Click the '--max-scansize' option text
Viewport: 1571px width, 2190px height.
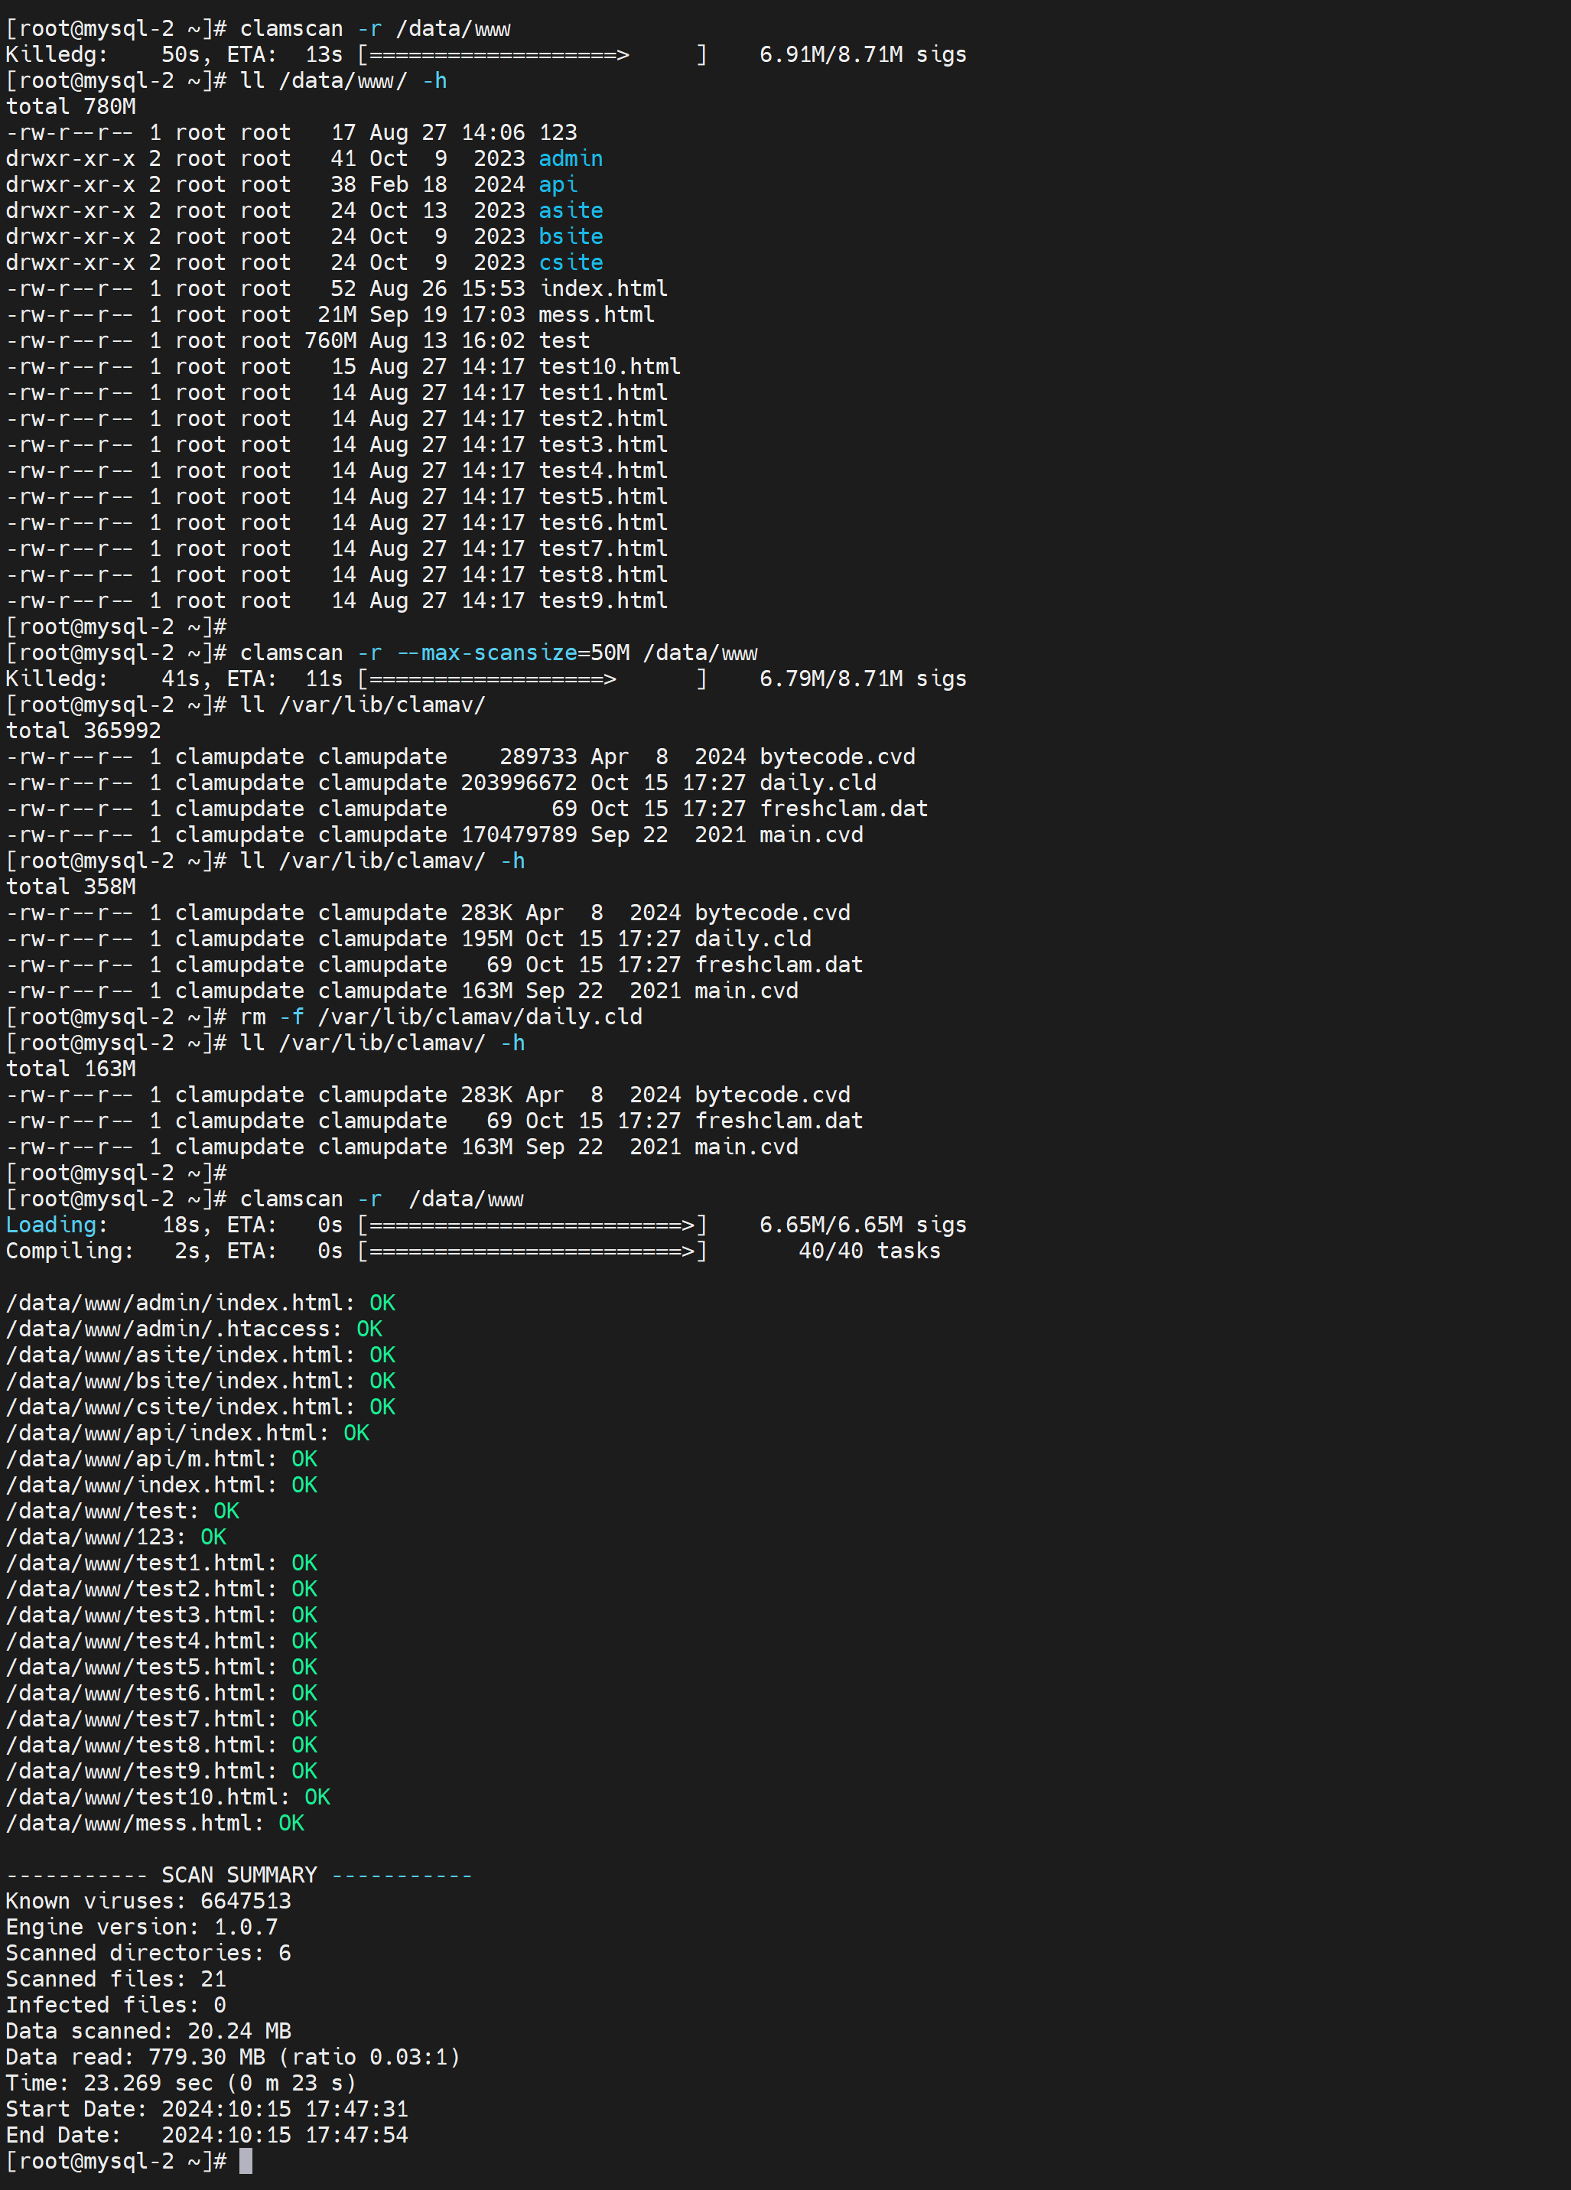point(488,652)
